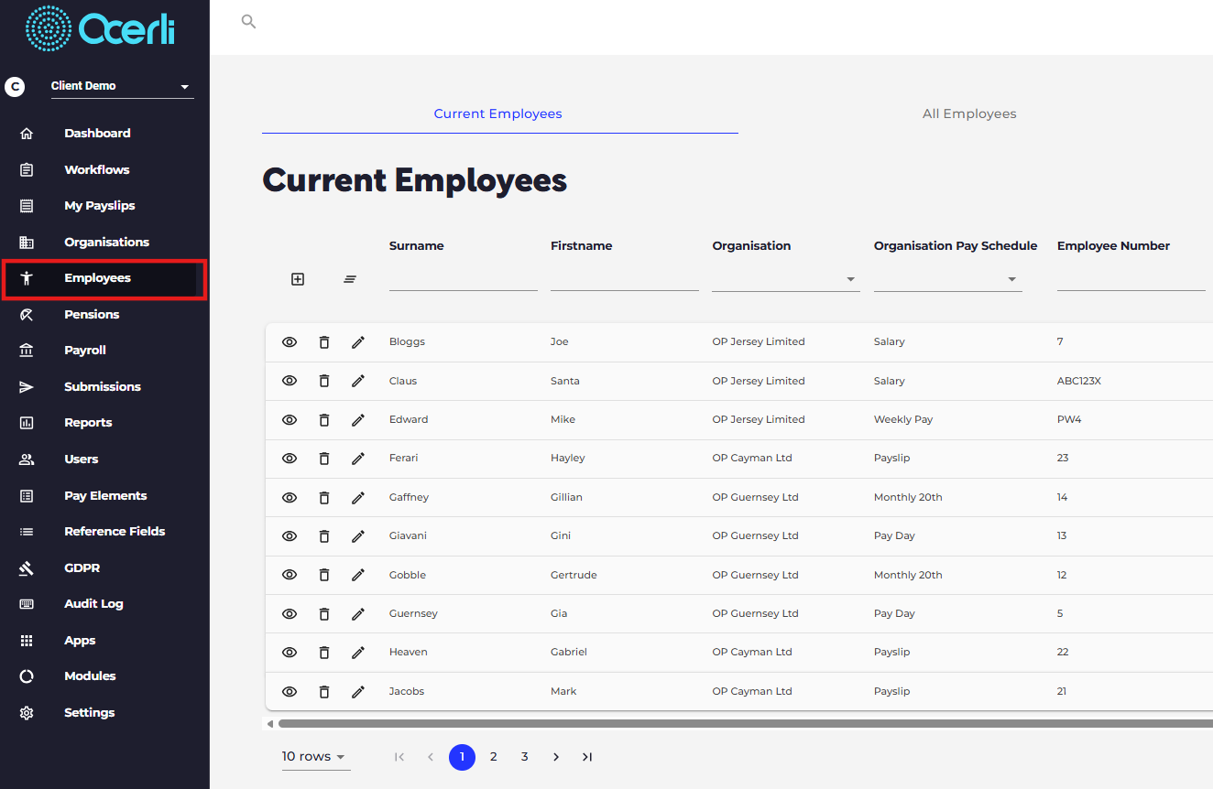Screen dimensions: 1213x789
Task: Open the 10 rows page size dropdown
Action: (x=315, y=757)
